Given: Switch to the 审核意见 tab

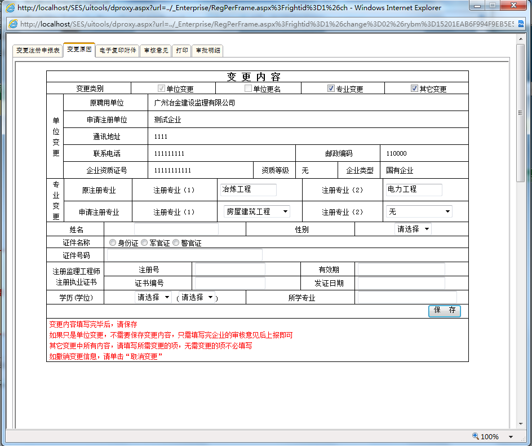Looking at the screenshot, I should [x=156, y=51].
